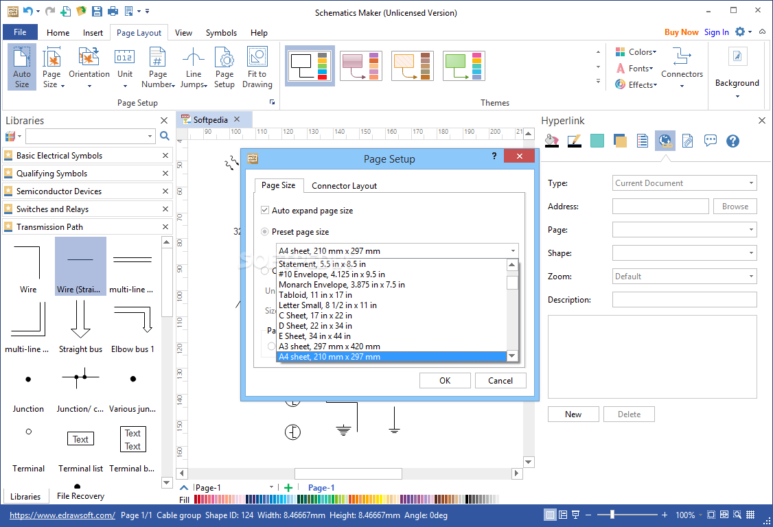Select the Elbow bus 1 symbol
The height and width of the screenshot is (527, 773).
coord(132,327)
